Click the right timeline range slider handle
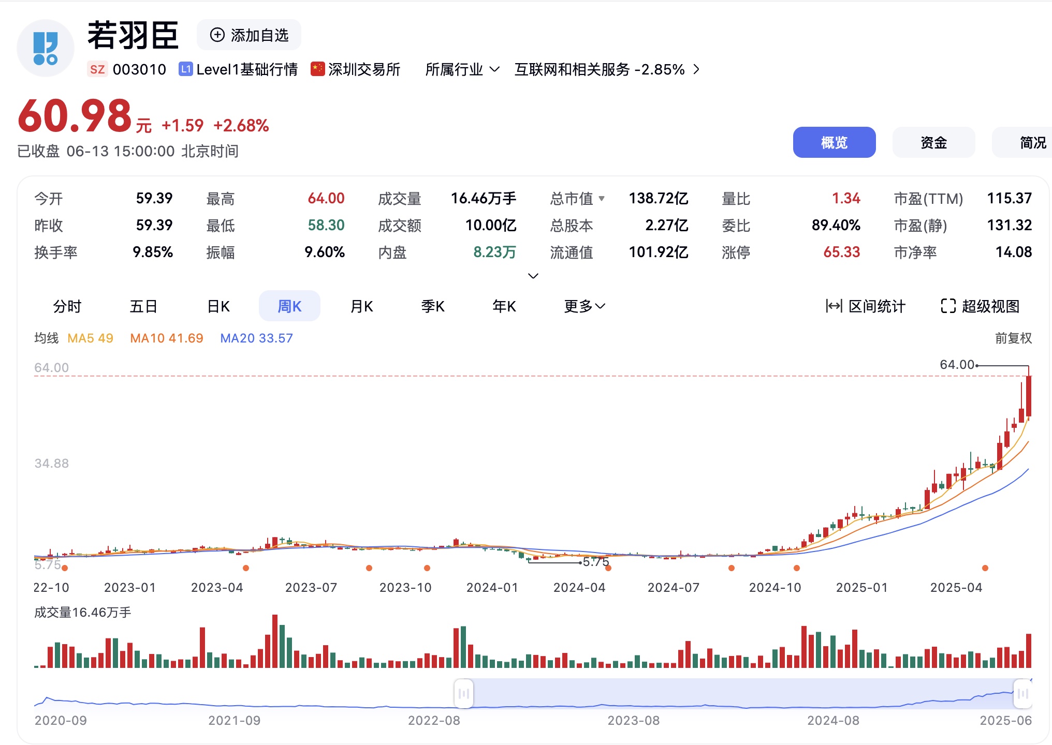Image resolution: width=1052 pixels, height=745 pixels. point(1022,693)
